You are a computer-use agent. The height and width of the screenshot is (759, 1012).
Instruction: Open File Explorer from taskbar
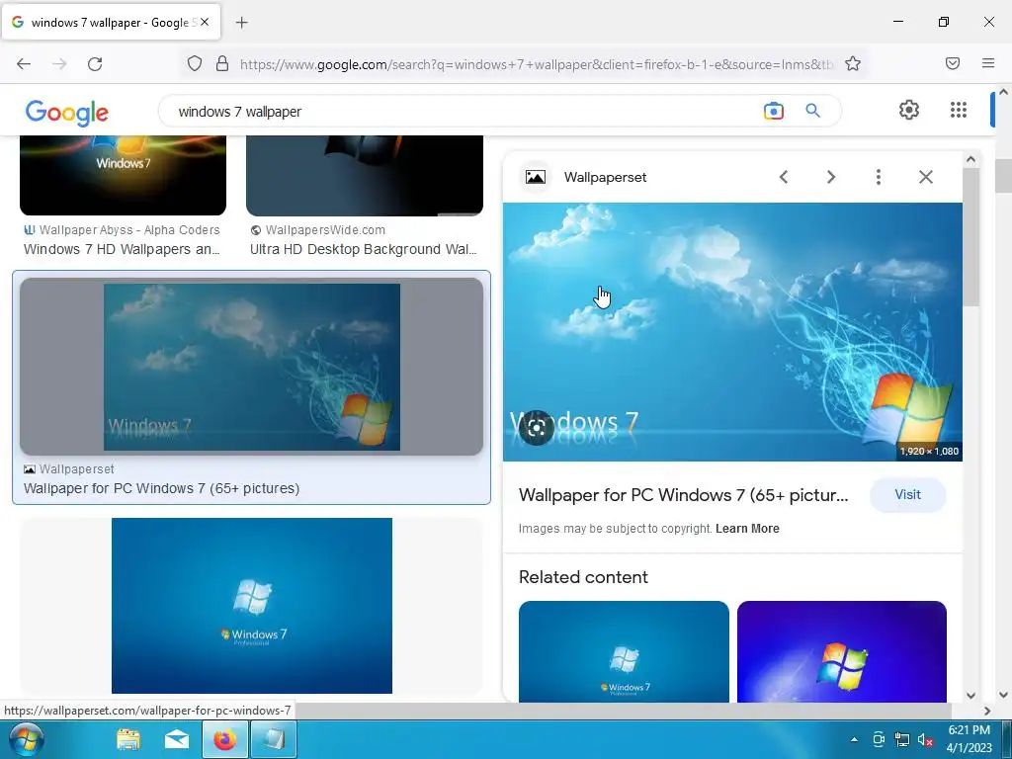click(x=127, y=739)
